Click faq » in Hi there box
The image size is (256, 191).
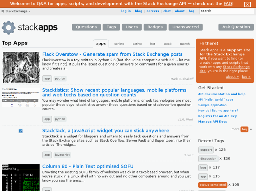[246, 77]
